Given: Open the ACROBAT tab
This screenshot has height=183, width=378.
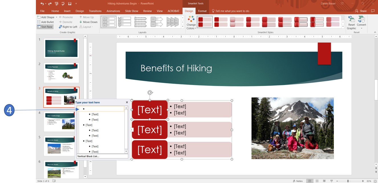Looking at the screenshot, I should click(173, 11).
